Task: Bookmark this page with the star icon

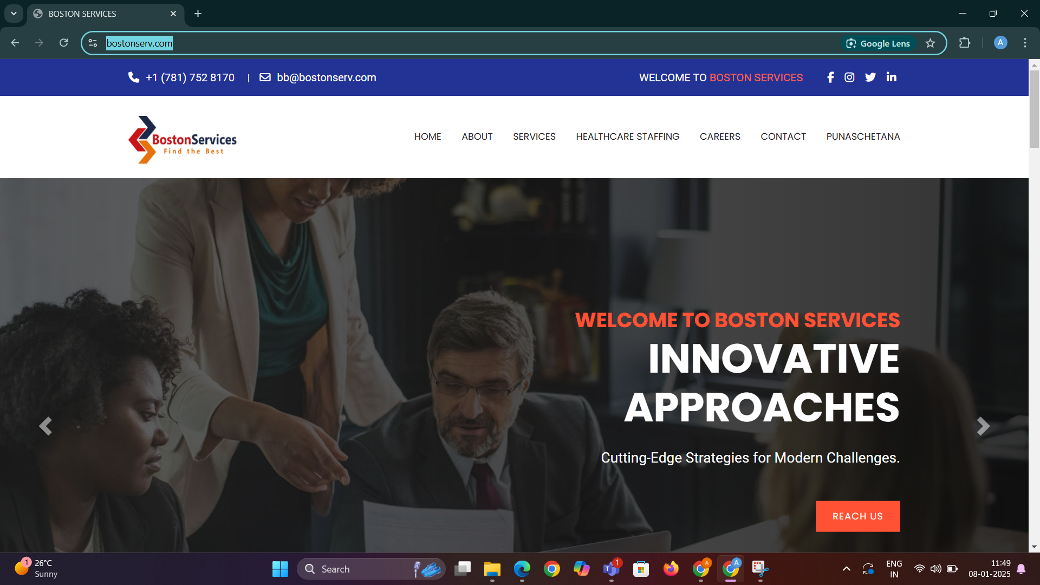Action: 930,43
